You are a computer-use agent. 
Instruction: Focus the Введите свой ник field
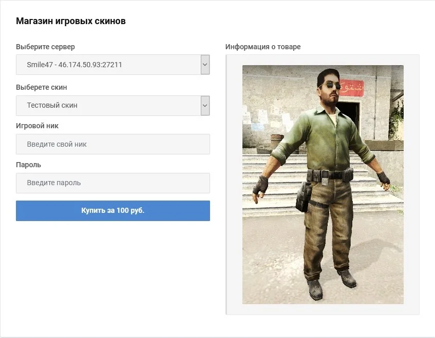click(x=112, y=144)
